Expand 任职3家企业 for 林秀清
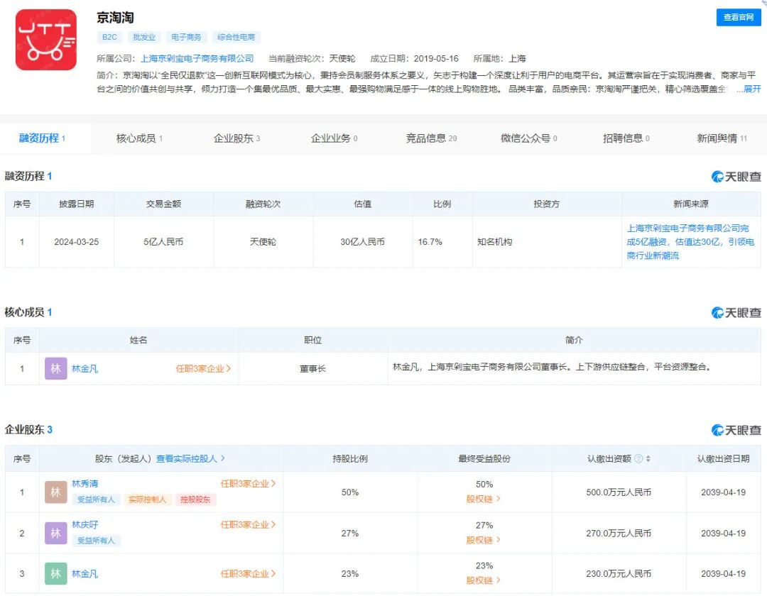Screen dimensions: 767x596 point(248,484)
